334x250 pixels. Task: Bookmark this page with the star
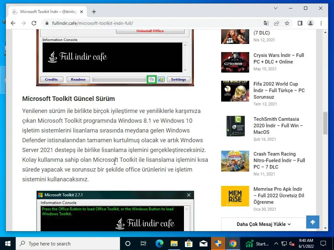coord(287,23)
